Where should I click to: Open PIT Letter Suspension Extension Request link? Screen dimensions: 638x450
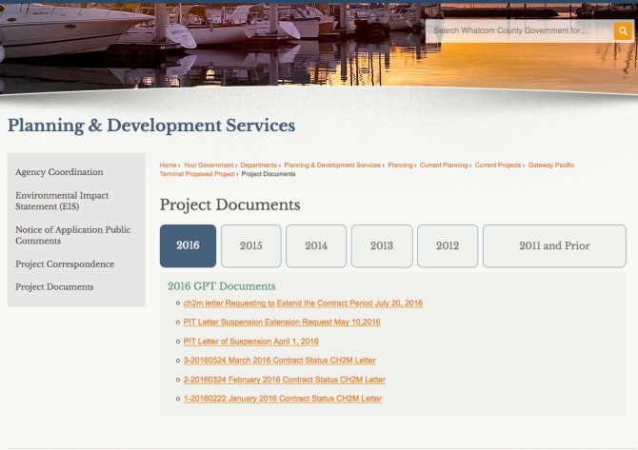click(282, 323)
